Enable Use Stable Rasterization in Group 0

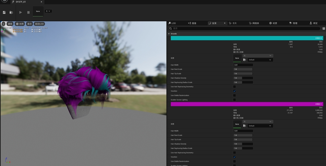pos(235,95)
